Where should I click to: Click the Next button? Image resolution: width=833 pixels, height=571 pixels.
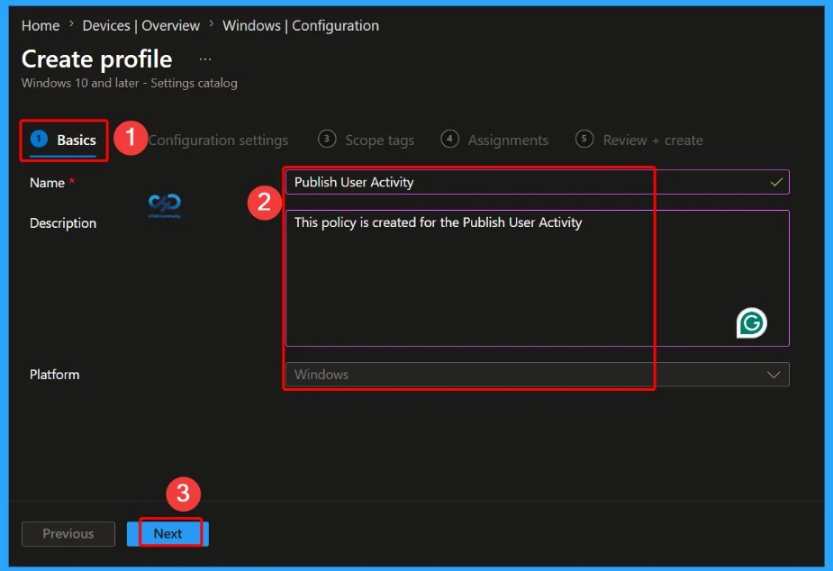coord(168,534)
